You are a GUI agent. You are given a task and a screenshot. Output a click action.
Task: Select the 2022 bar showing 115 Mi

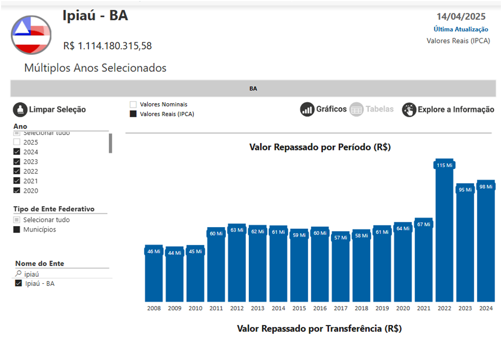[445, 234]
